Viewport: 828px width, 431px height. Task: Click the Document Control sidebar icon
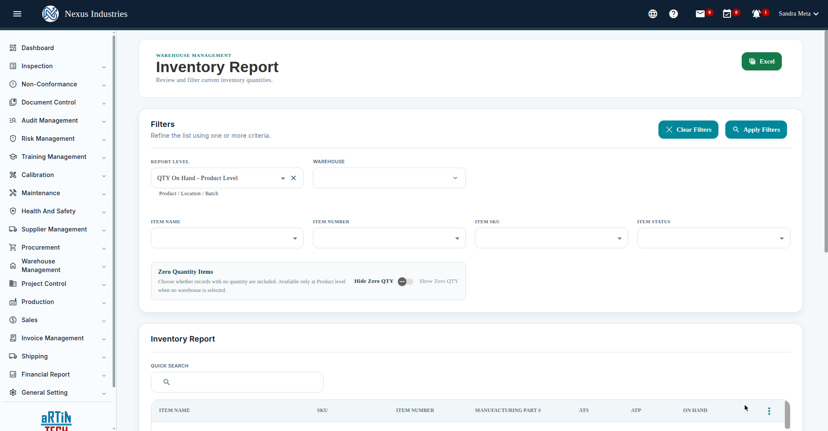coord(13,102)
